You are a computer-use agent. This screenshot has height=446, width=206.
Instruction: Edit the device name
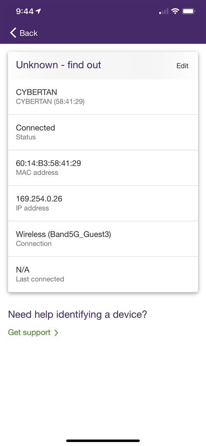[183, 66]
